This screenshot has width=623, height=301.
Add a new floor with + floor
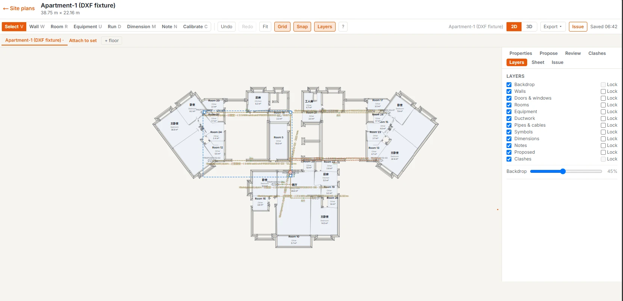point(112,41)
